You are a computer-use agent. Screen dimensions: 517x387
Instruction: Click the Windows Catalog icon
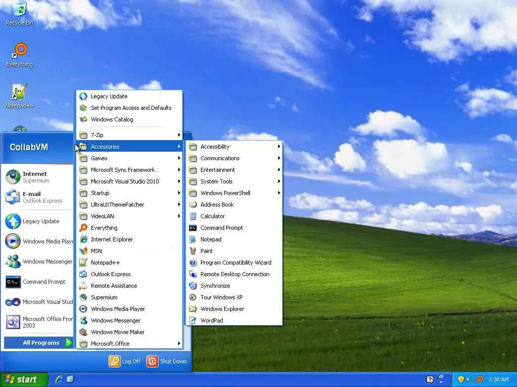(83, 119)
